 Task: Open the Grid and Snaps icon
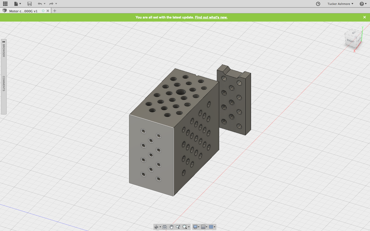[203, 227]
